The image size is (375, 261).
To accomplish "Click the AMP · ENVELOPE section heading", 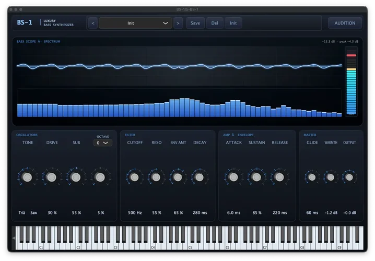I will pos(238,135).
